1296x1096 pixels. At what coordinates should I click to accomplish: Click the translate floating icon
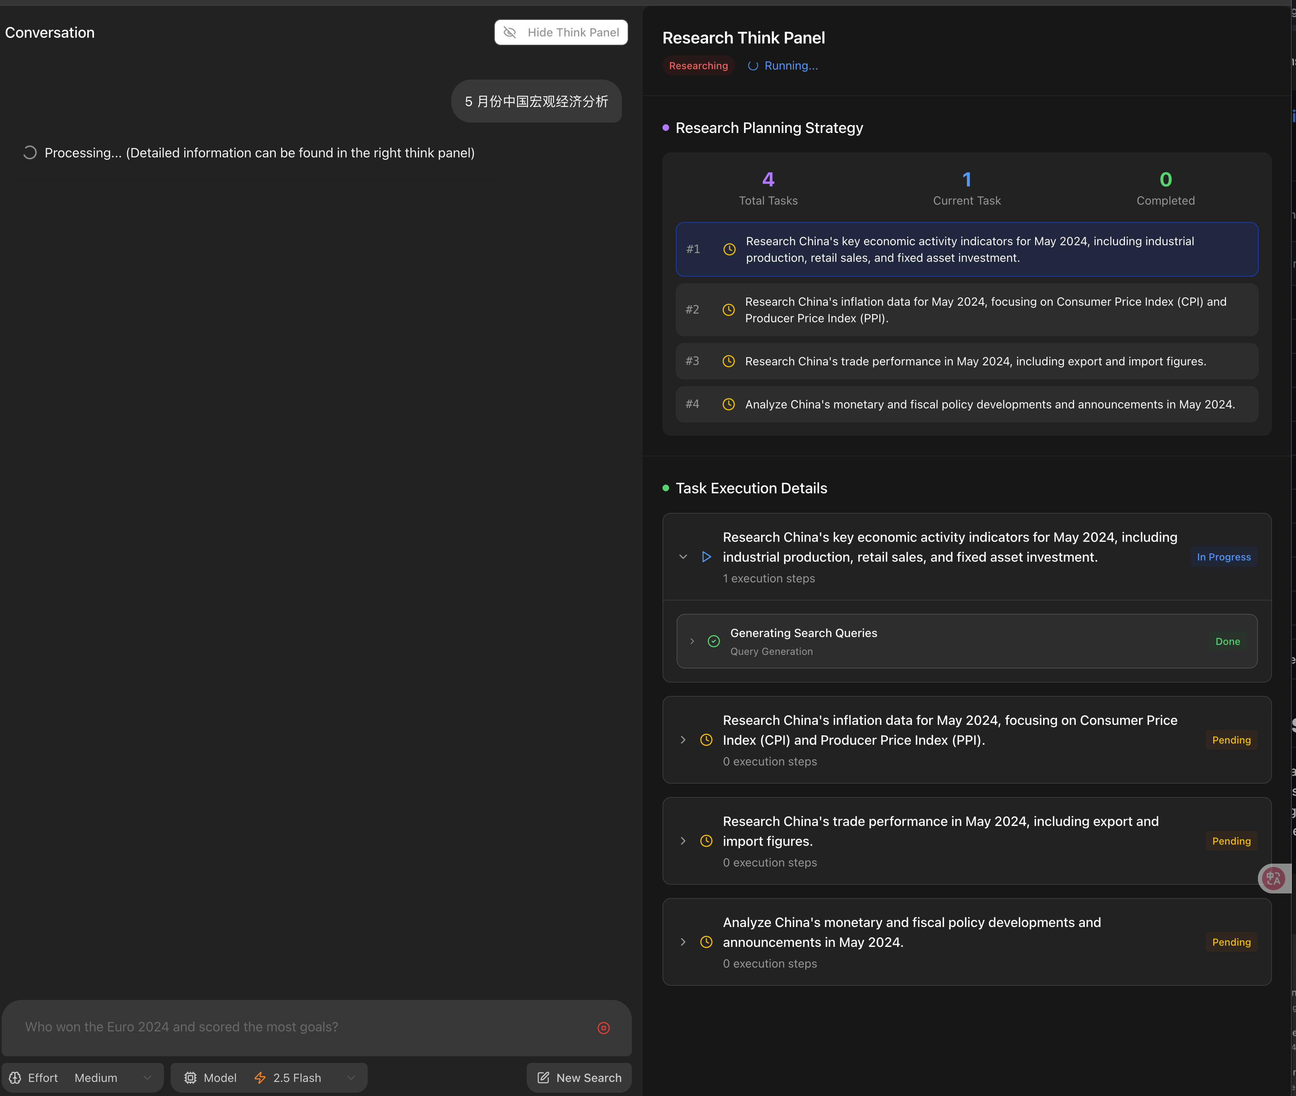[x=1273, y=878]
